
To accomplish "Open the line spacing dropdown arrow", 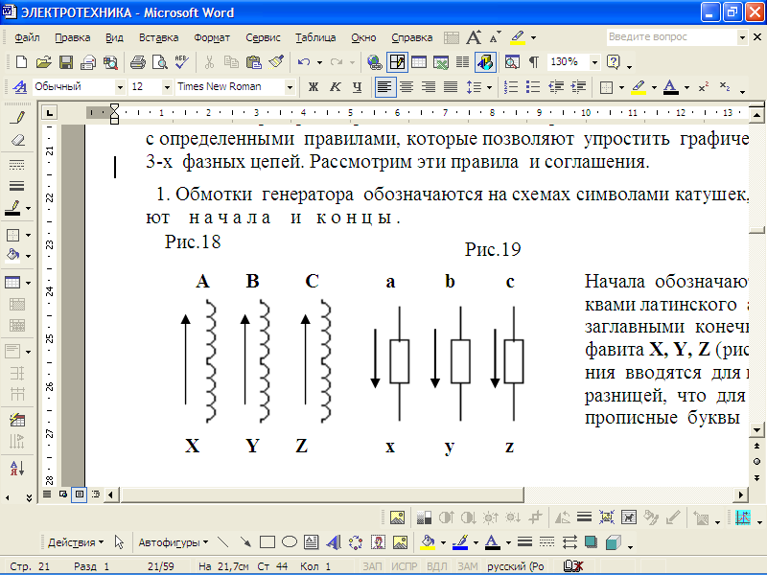I will (x=490, y=87).
